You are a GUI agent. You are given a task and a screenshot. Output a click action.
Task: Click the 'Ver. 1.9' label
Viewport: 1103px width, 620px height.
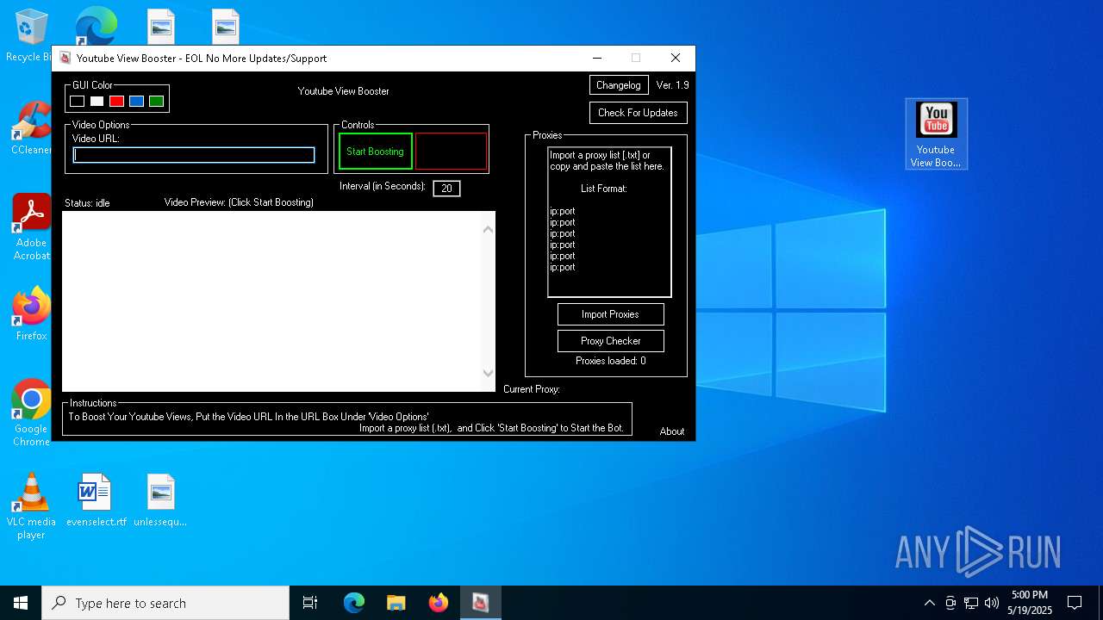coord(672,85)
